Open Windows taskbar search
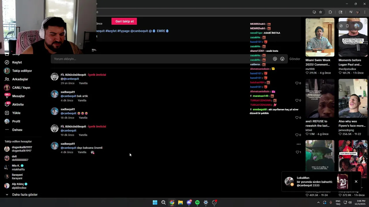Image resolution: width=369 pixels, height=207 pixels. (x=163, y=202)
